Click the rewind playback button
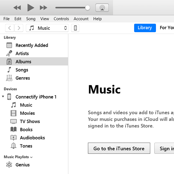The width and height of the screenshot is (174, 174). pos(17,8)
